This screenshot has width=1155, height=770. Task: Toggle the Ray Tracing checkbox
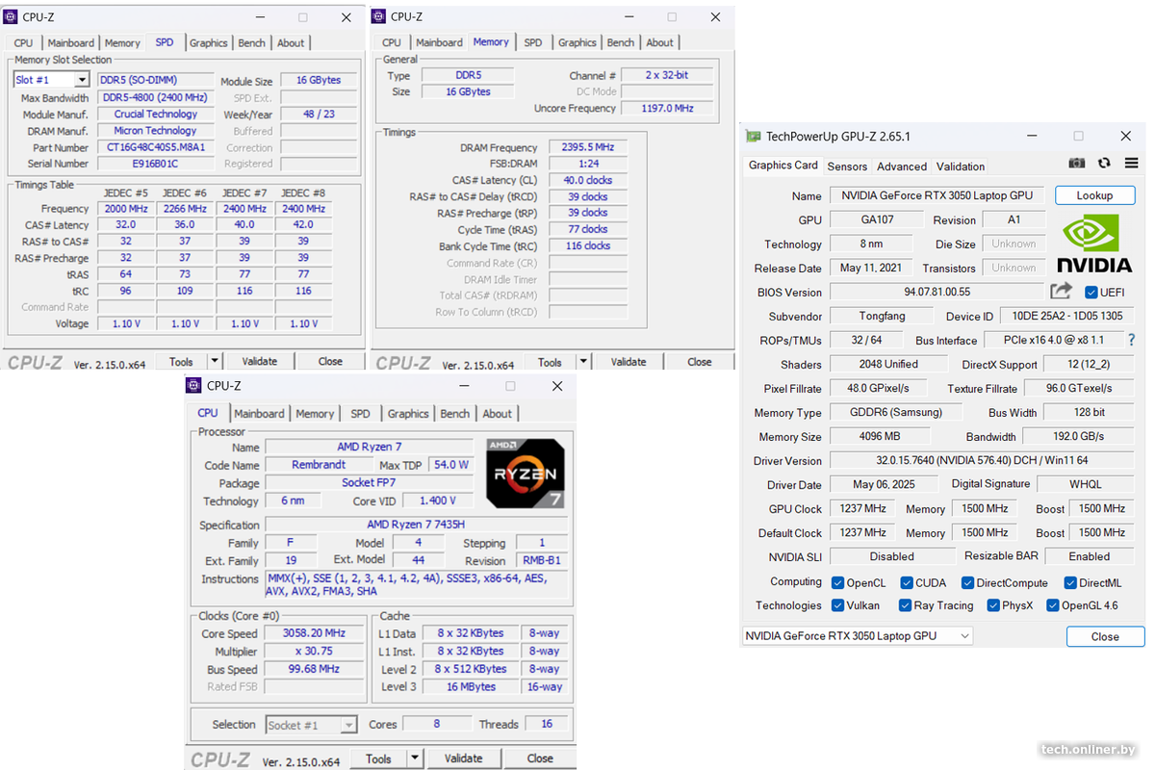[905, 605]
